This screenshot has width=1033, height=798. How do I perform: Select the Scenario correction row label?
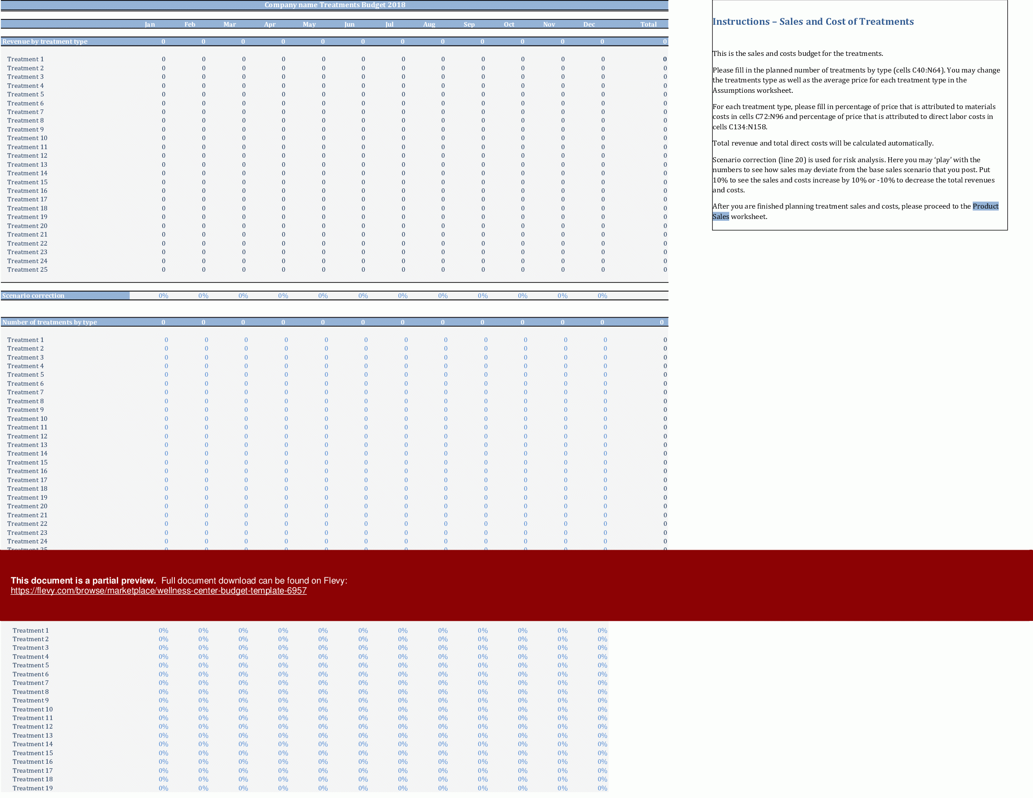(x=33, y=296)
